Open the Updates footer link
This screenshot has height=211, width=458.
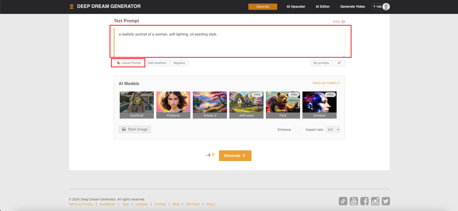click(142, 204)
